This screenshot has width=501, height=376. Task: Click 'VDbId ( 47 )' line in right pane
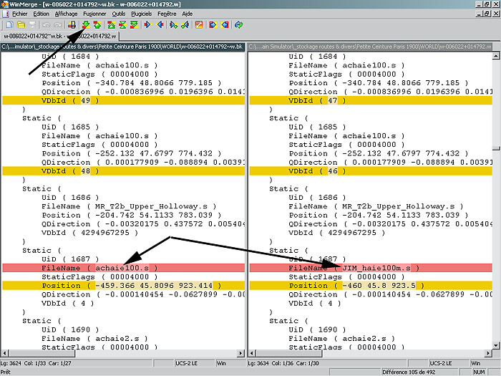click(x=371, y=100)
